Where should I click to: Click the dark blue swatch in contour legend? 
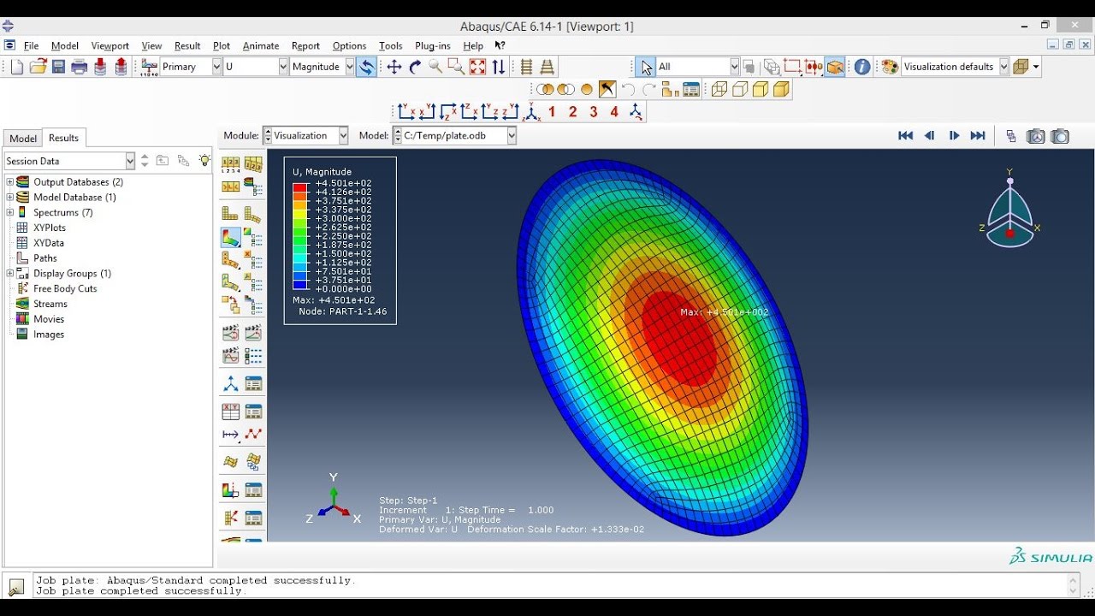point(299,284)
